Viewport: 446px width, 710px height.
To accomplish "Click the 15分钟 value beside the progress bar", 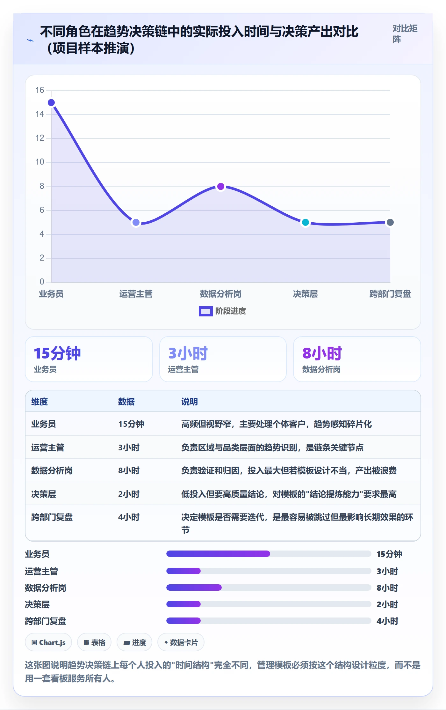I will pyautogui.click(x=389, y=554).
